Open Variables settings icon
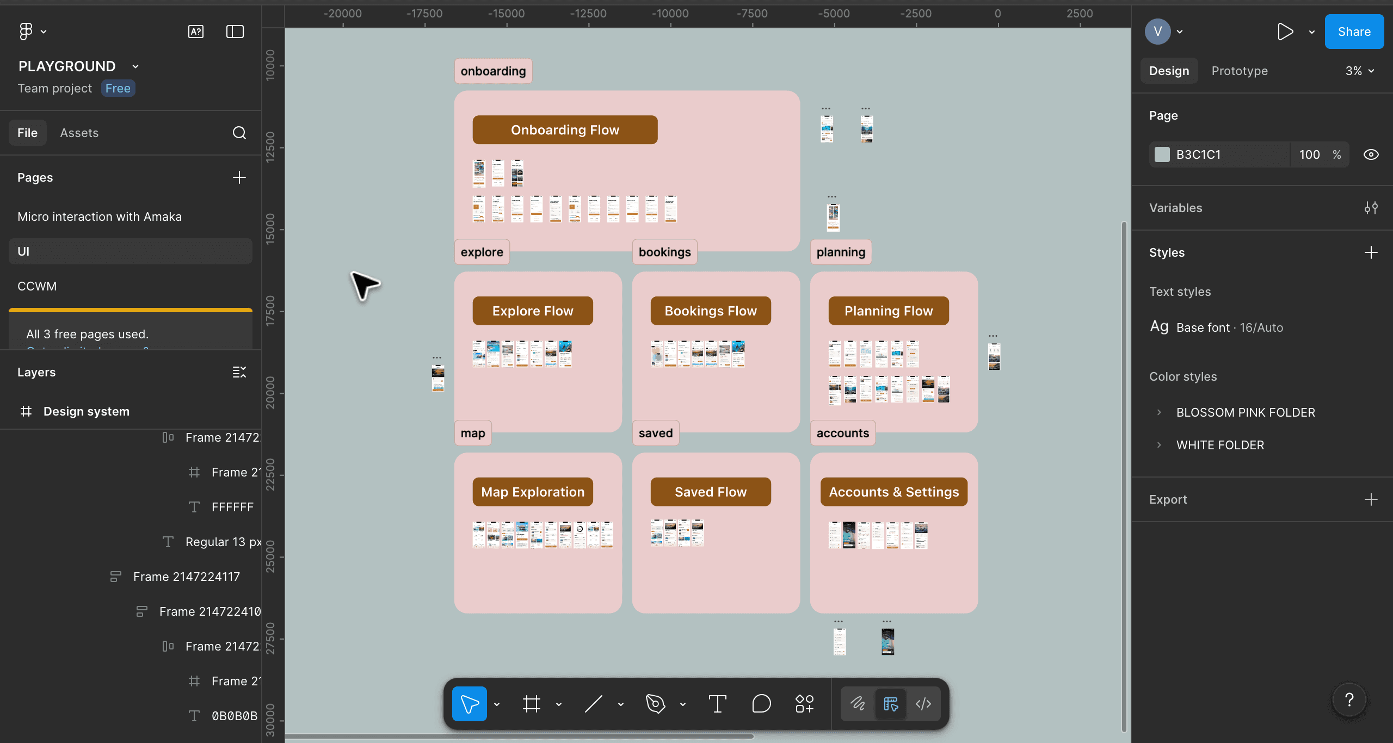 (x=1371, y=208)
